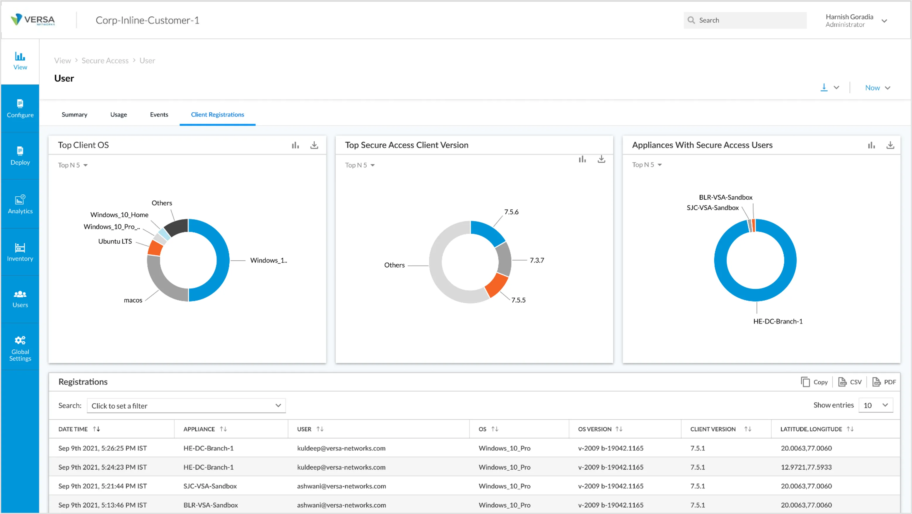
Task: Click the Secure Access breadcrumb link
Action: (105, 61)
